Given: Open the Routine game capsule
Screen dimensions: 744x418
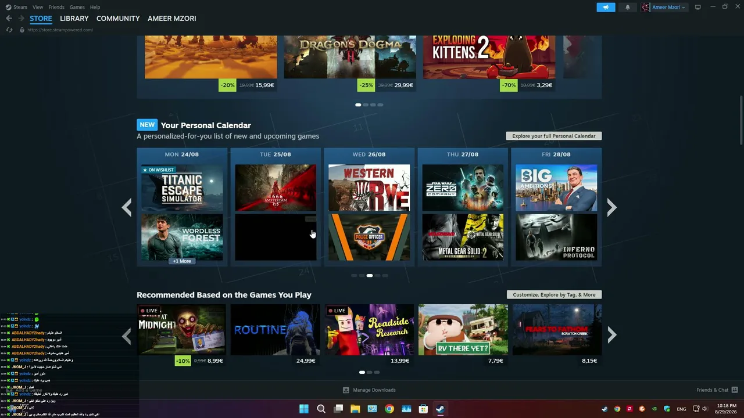Looking at the screenshot, I should [275, 330].
